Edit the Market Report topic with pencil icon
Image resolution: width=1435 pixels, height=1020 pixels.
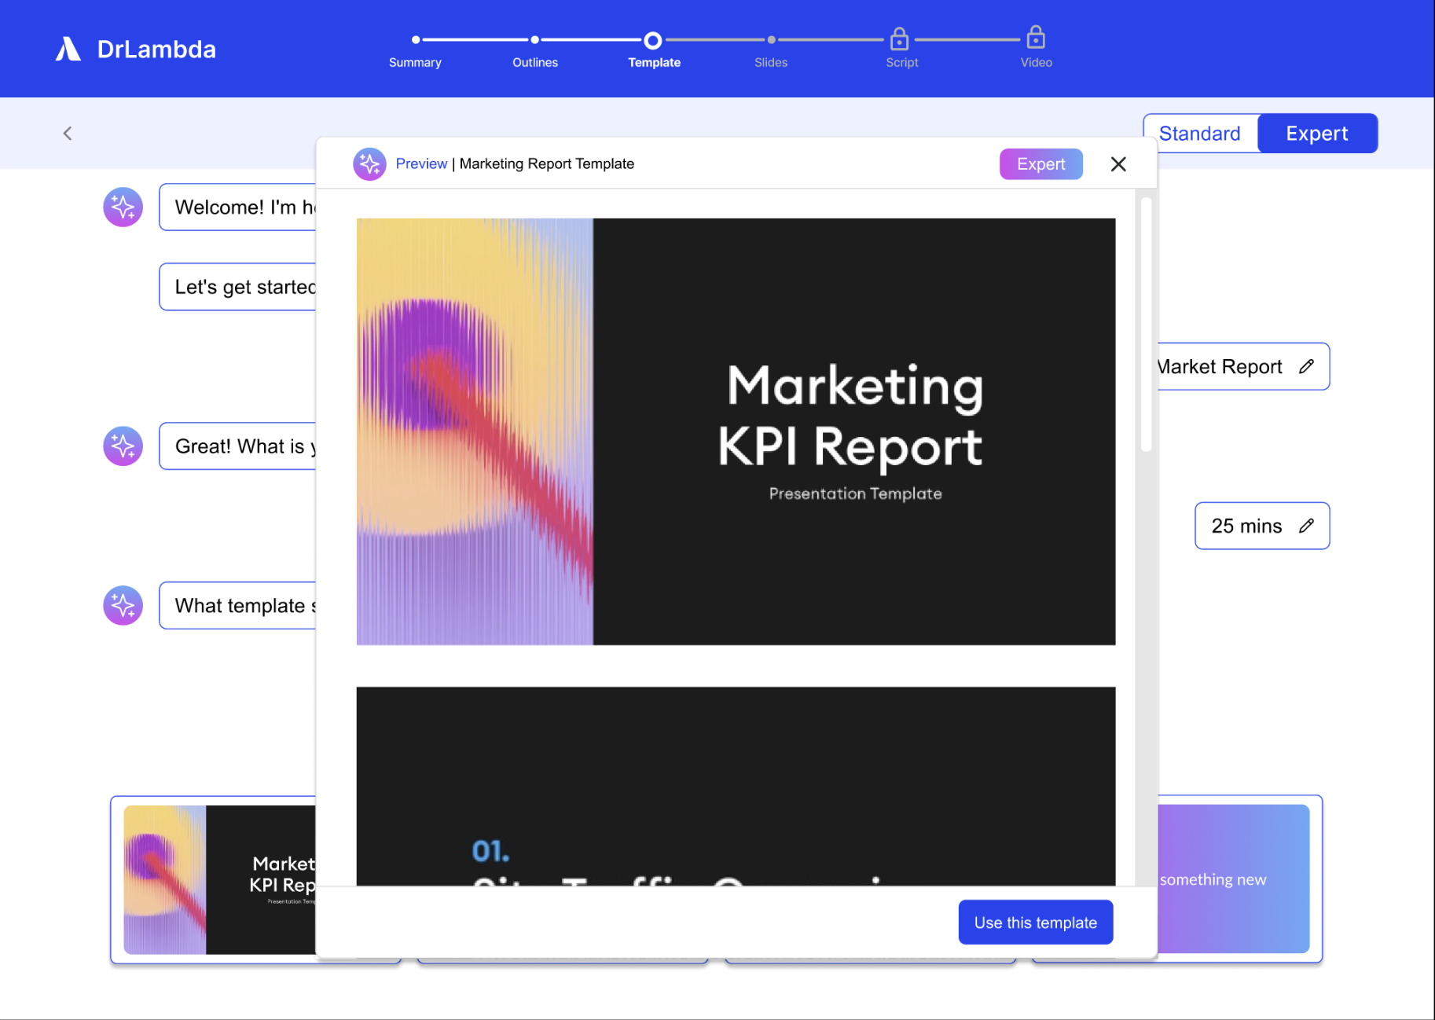[1306, 366]
